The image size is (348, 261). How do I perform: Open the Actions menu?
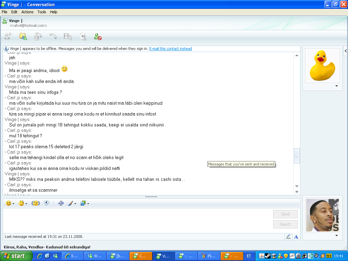click(x=28, y=12)
